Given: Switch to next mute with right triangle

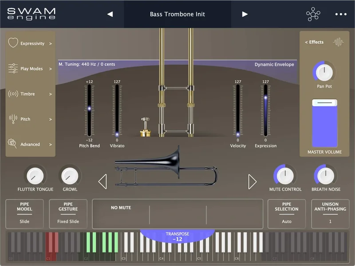Looking at the screenshot, I should 252,181.
